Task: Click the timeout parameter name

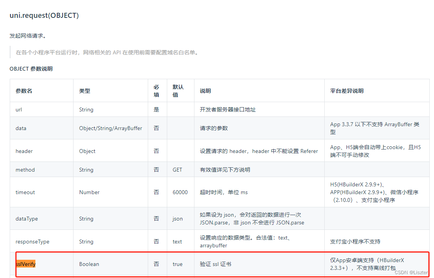Action: (25, 192)
